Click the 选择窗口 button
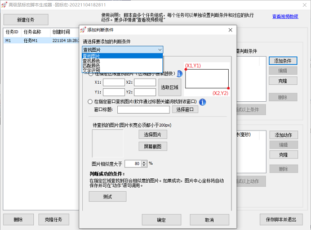 tap(185, 110)
